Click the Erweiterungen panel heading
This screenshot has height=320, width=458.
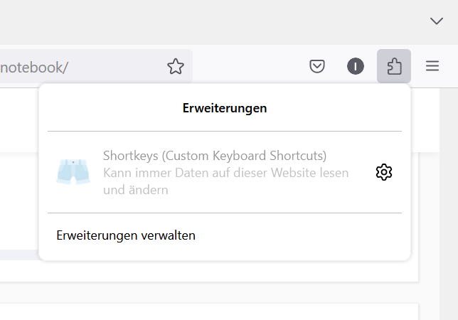(225, 109)
